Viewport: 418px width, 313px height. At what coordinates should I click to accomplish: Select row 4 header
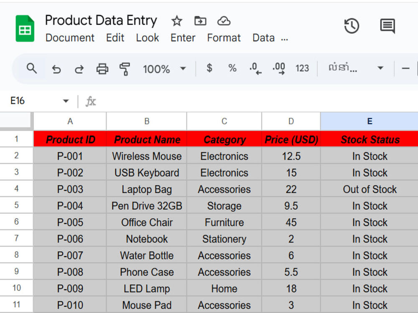pyautogui.click(x=17, y=189)
